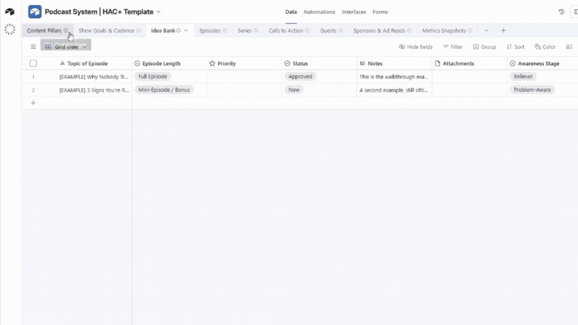
Task: Open the Idea Bank tab dropdown chevron
Action: click(186, 30)
